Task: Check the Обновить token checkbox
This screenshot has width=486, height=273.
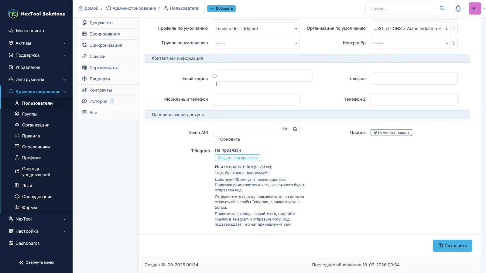Action: [216, 139]
